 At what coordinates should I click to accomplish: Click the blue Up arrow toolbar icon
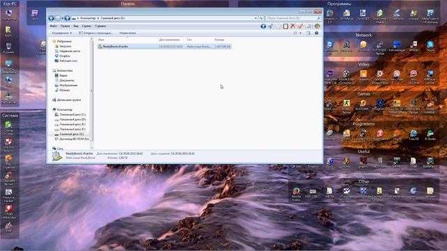coord(263,26)
